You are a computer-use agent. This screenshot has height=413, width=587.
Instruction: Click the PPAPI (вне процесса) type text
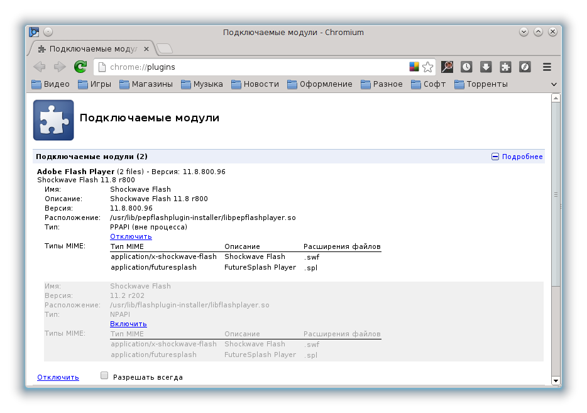[148, 227]
